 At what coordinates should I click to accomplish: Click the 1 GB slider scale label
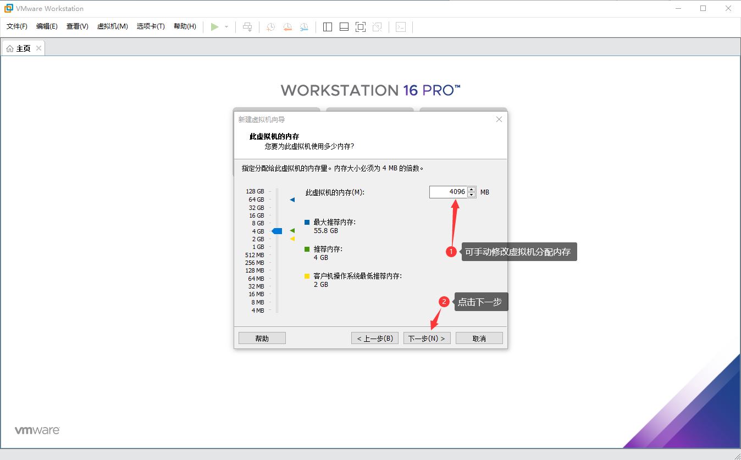[x=258, y=247]
